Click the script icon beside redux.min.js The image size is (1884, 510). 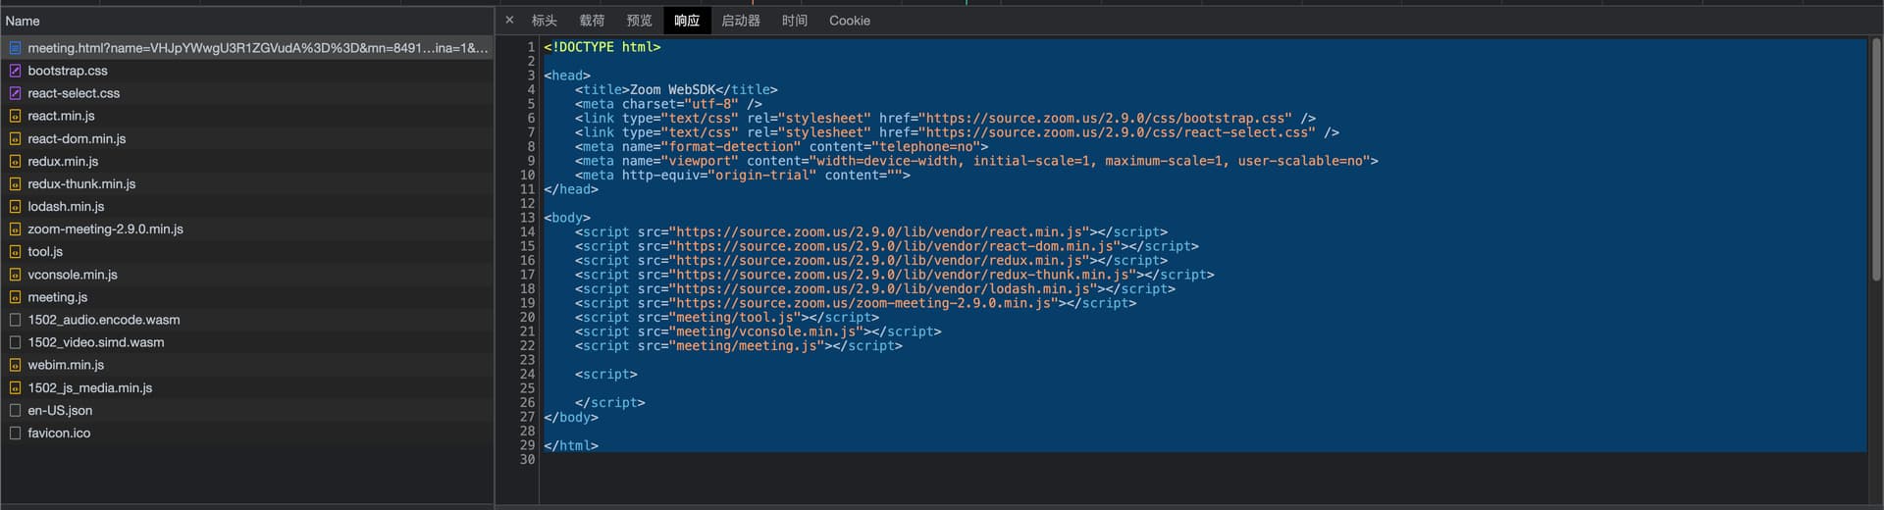pos(15,161)
